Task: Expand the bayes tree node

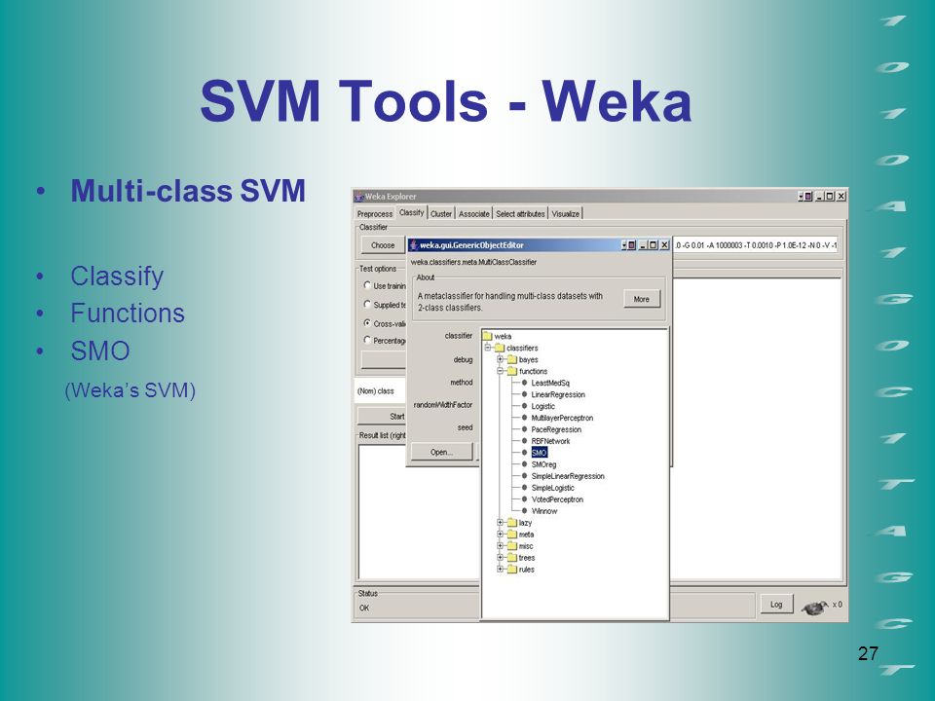Action: (x=500, y=359)
